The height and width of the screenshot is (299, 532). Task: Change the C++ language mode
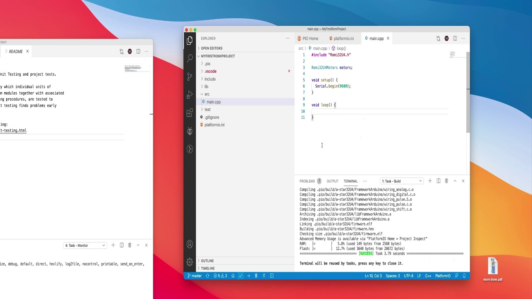[x=428, y=276]
